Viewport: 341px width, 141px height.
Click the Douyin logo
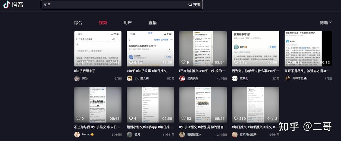pyautogui.click(x=13, y=5)
